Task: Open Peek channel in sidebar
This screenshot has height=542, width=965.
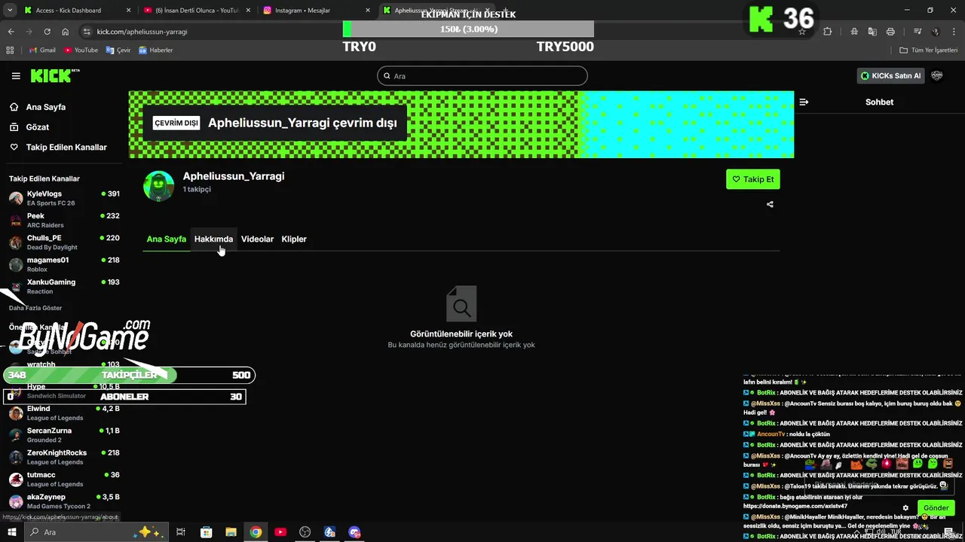Action: click(x=64, y=220)
